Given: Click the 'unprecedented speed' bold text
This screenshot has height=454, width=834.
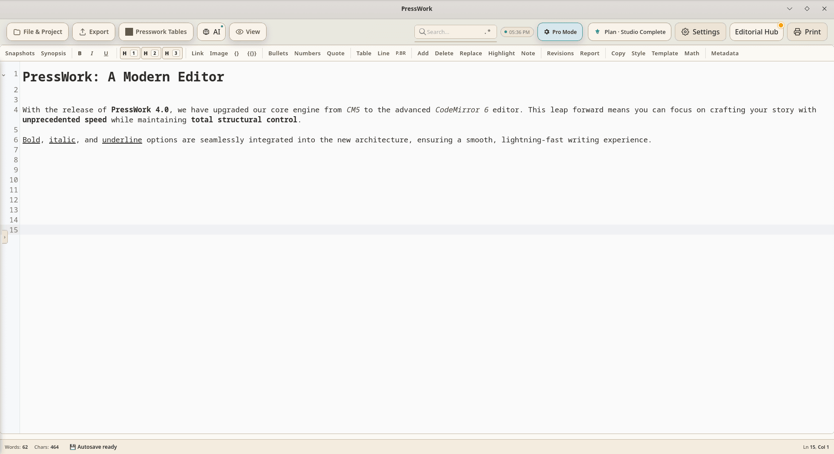Looking at the screenshot, I should [x=64, y=120].
